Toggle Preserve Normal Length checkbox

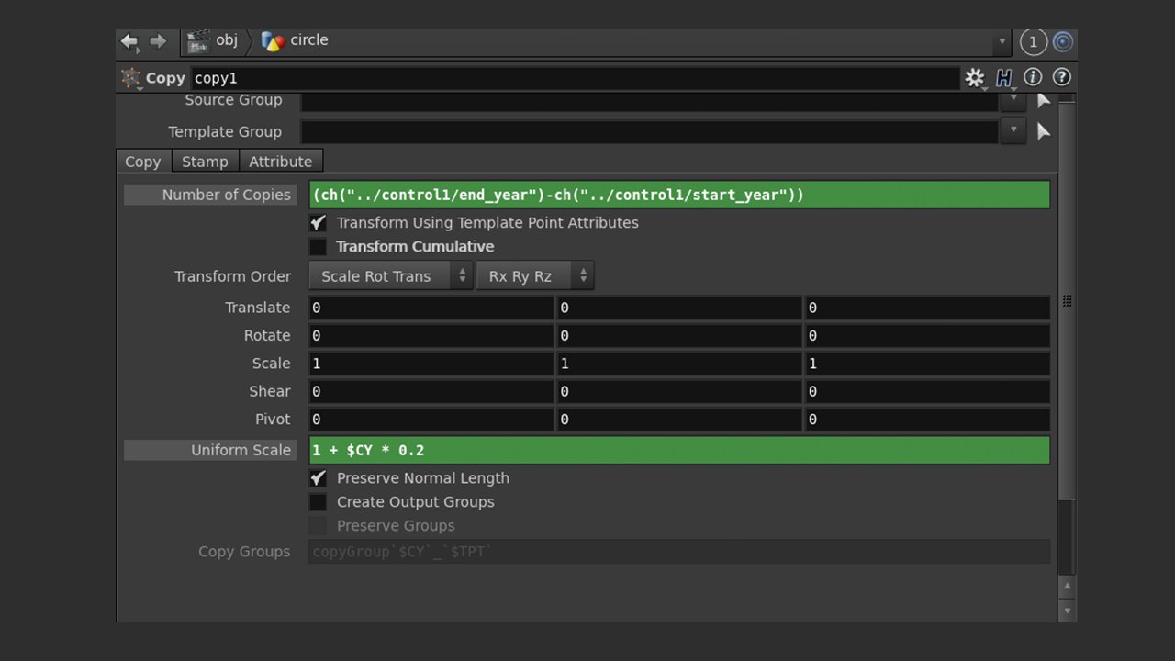pos(318,478)
